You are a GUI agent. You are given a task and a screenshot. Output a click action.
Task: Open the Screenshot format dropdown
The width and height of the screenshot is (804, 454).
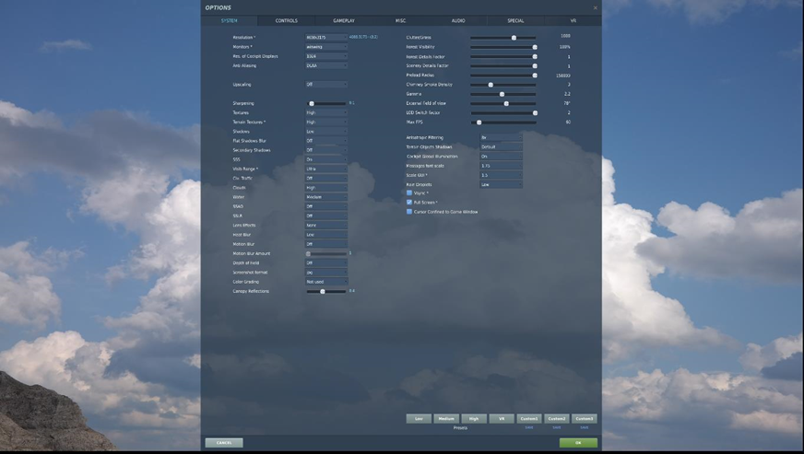point(326,273)
